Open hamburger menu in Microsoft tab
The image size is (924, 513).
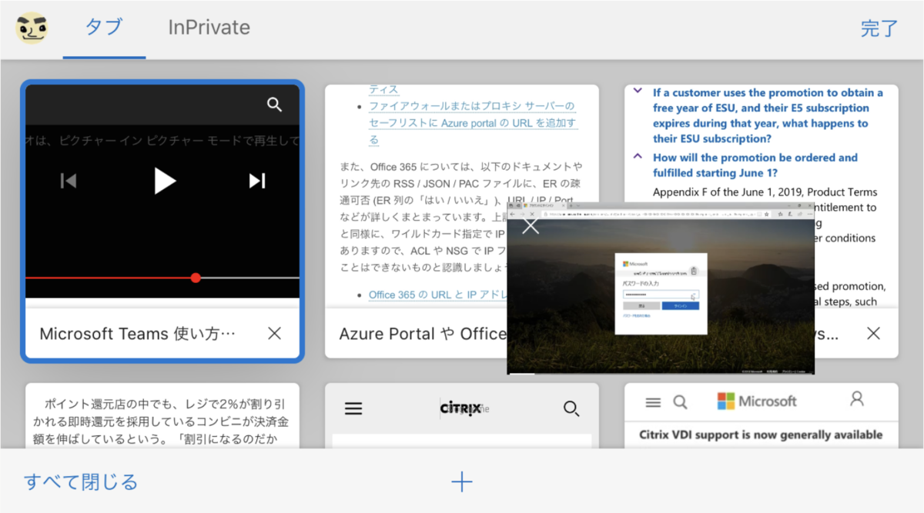point(653,402)
